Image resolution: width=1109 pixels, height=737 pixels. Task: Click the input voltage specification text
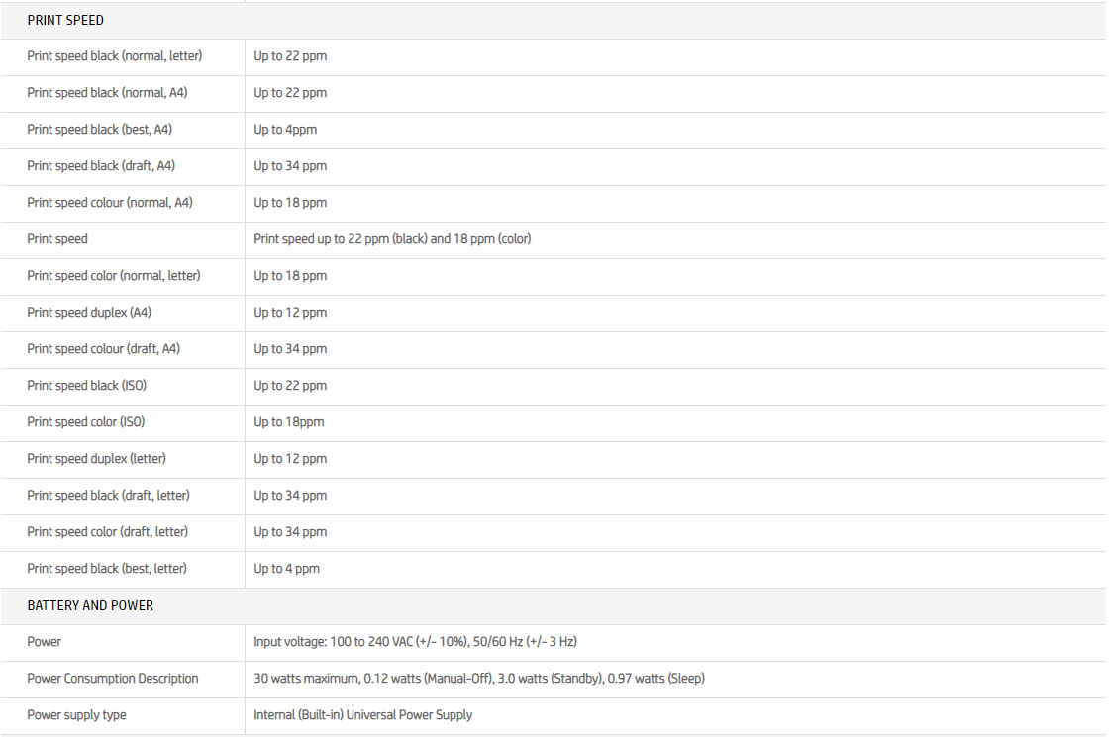click(x=415, y=642)
